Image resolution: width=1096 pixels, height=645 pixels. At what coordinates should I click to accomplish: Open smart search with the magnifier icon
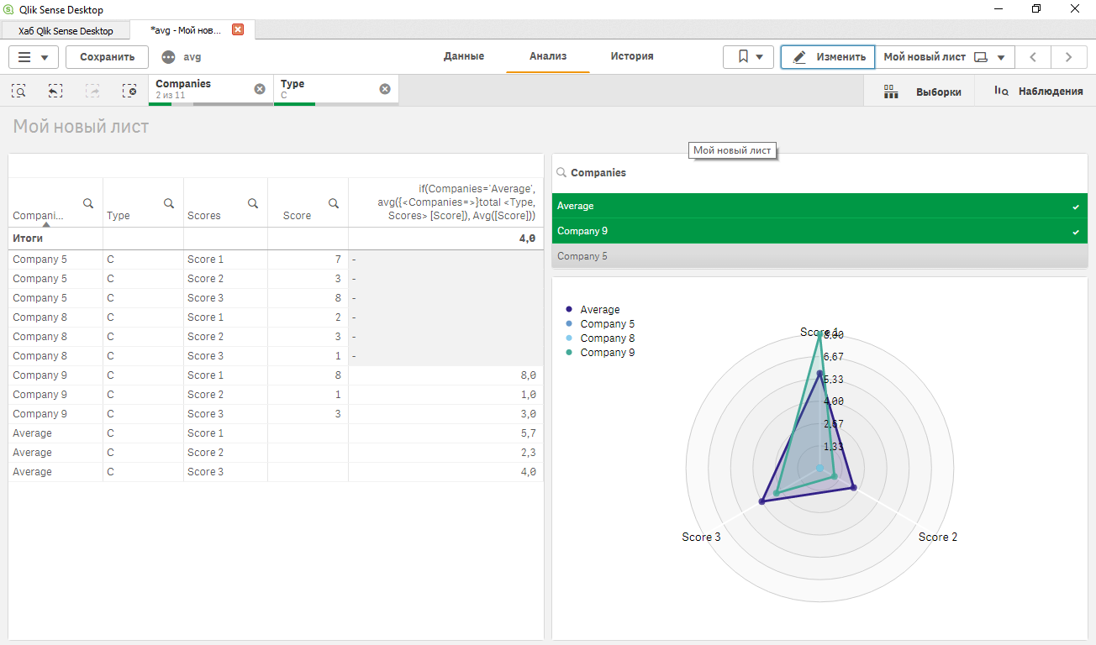coord(18,91)
